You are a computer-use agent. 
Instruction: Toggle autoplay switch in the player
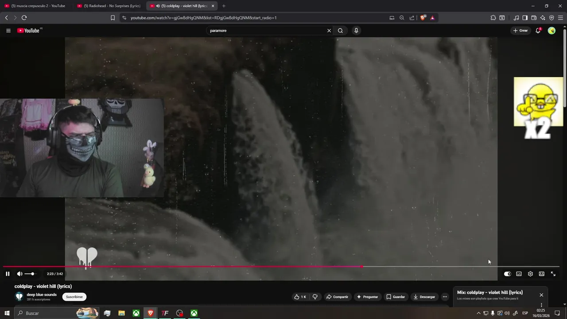tap(507, 274)
